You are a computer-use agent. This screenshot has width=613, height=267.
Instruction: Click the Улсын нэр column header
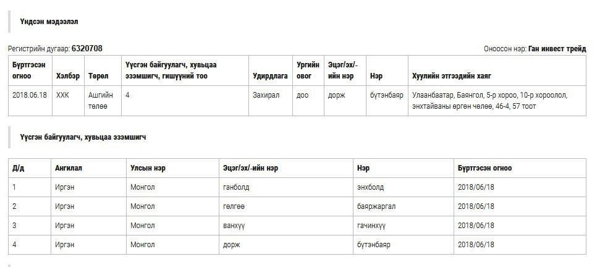tap(148, 168)
